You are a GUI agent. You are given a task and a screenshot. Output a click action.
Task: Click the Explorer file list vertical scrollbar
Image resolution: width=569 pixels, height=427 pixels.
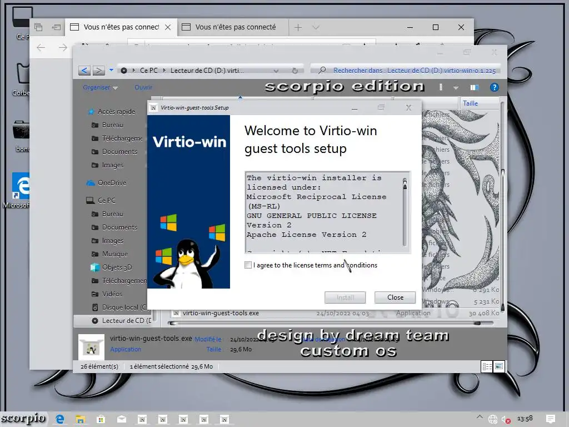click(502, 207)
